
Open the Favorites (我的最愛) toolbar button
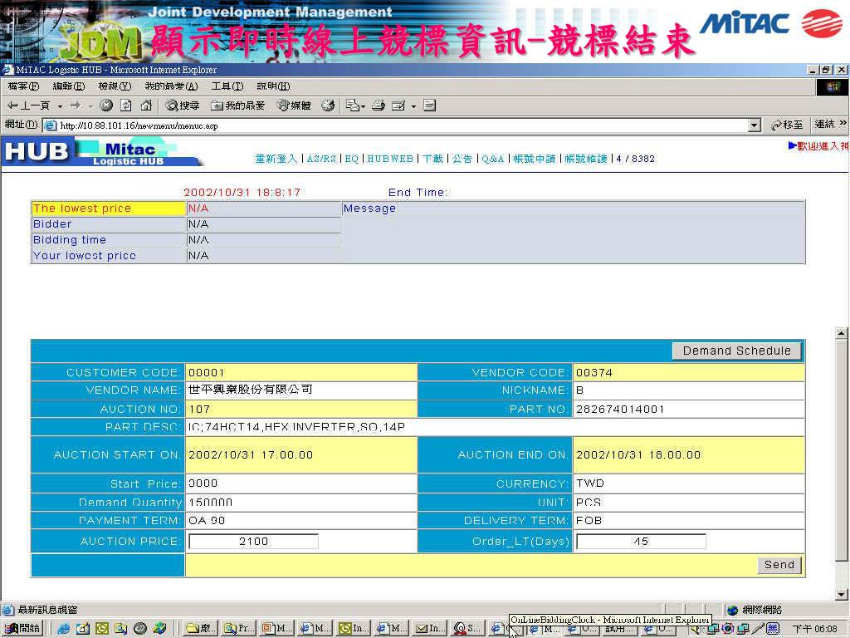tap(238, 106)
